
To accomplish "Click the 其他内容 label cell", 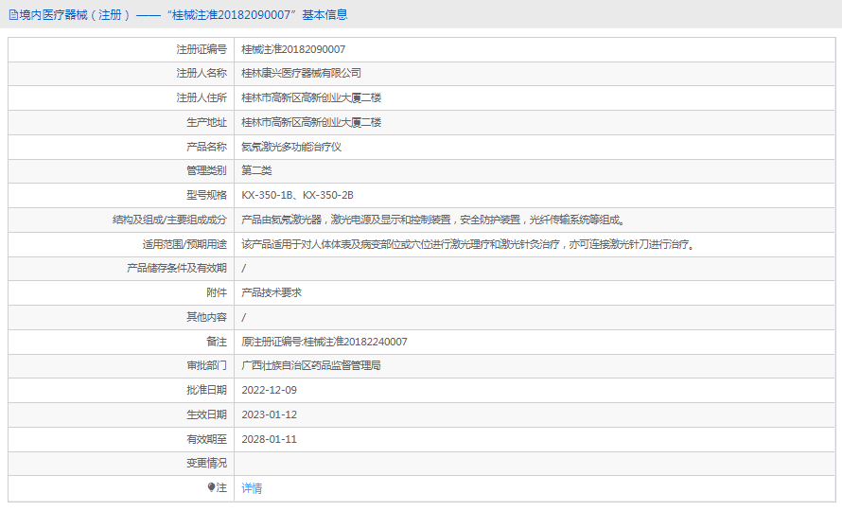I will click(x=121, y=317).
